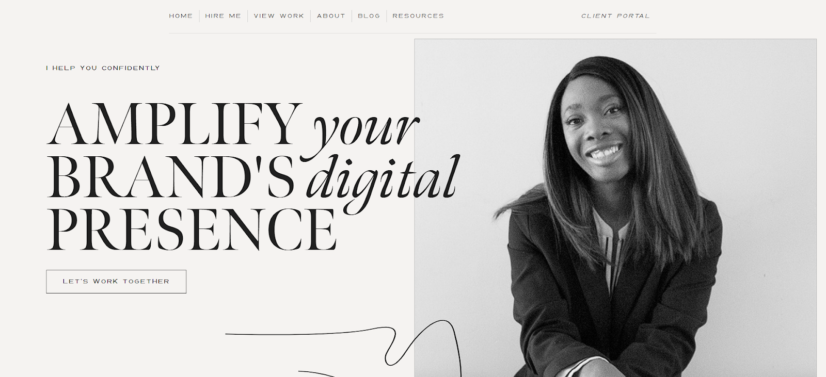Image resolution: width=826 pixels, height=377 pixels.
Task: Open the Home menu link
Action: [181, 16]
